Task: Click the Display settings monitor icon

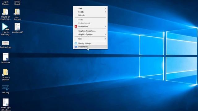Action: click(76, 43)
